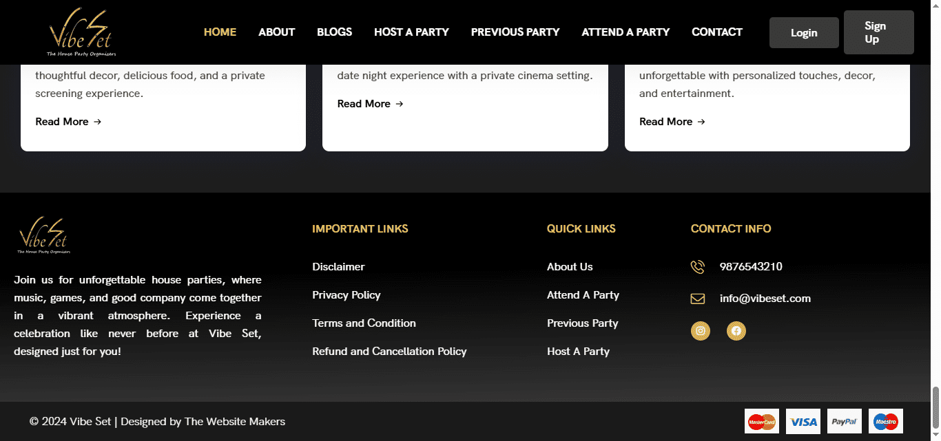Screen dimensions: 941x441
Task: Click the Vibe Set logo in footer
Action: coord(43,235)
